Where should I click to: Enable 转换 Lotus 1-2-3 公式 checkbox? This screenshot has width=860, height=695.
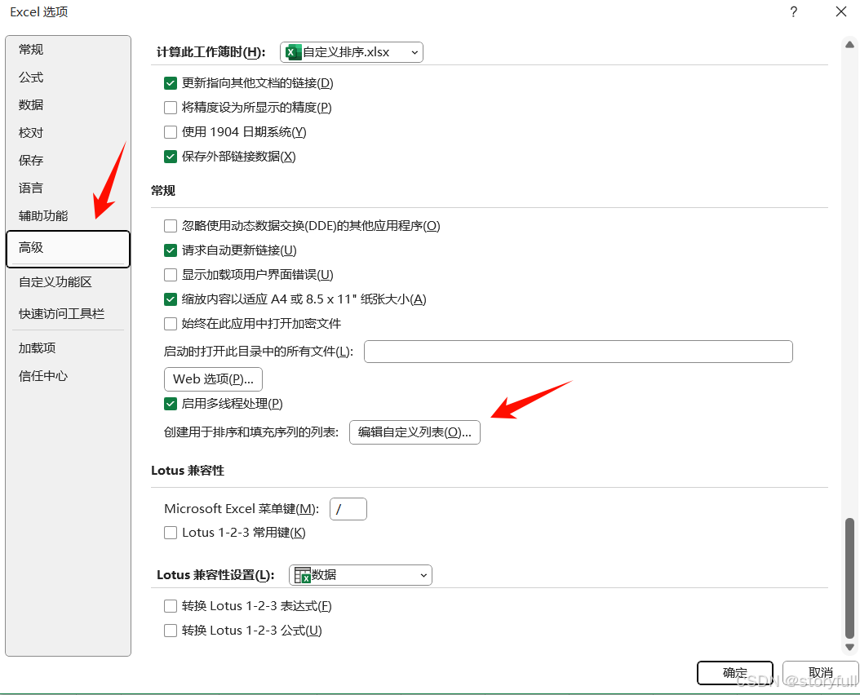click(171, 631)
